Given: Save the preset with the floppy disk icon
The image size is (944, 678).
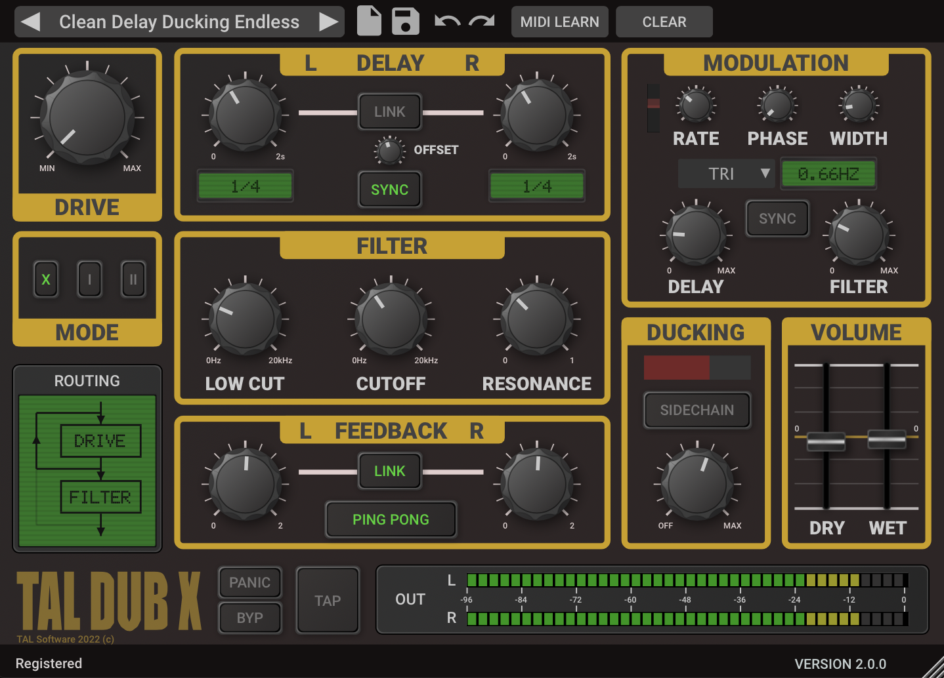Looking at the screenshot, I should tap(405, 21).
